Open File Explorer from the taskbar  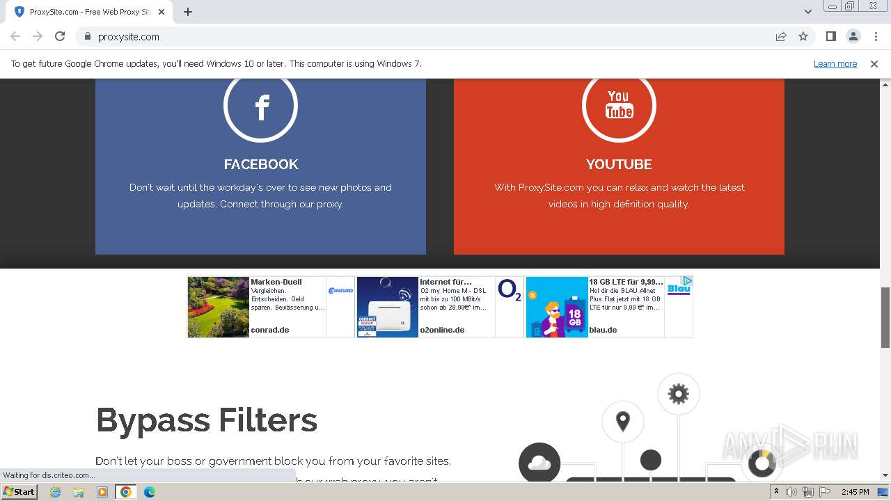point(79,492)
